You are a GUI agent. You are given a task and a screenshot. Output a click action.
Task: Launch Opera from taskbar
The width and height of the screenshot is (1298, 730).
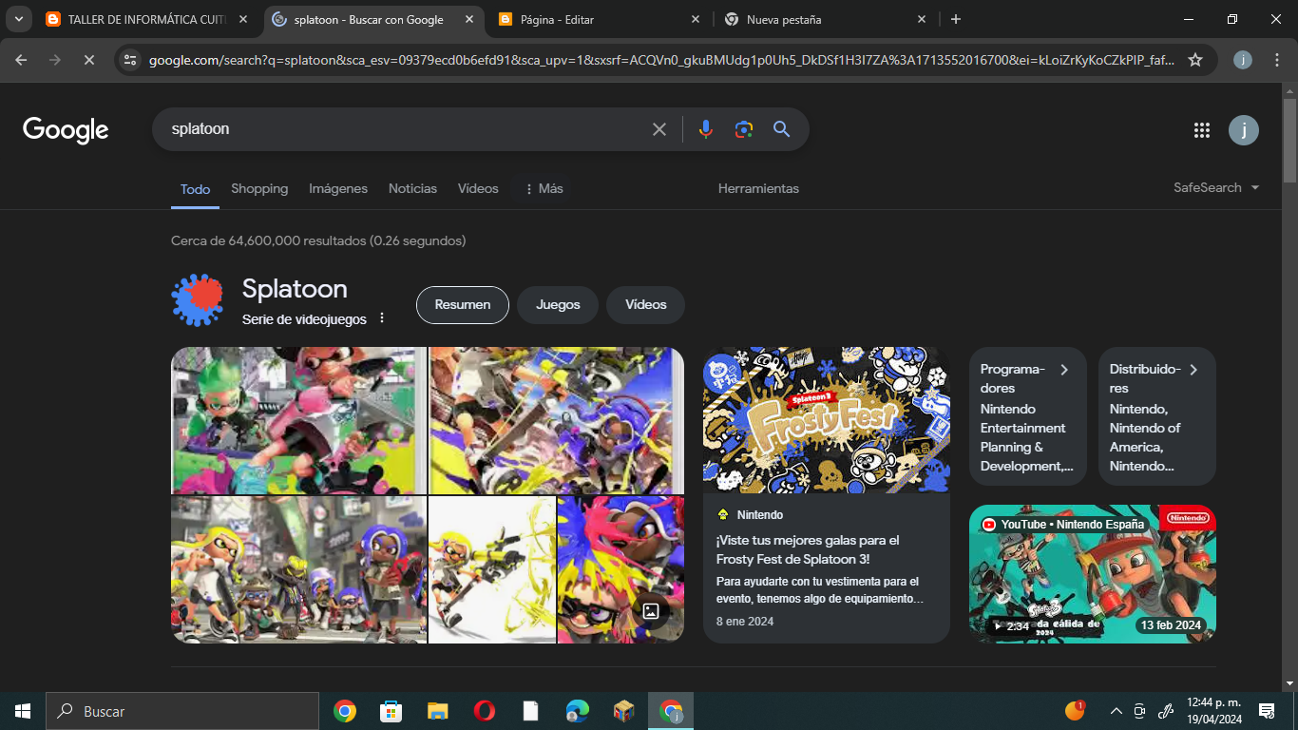pos(484,711)
